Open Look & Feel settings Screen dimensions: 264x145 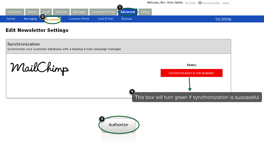105,19
